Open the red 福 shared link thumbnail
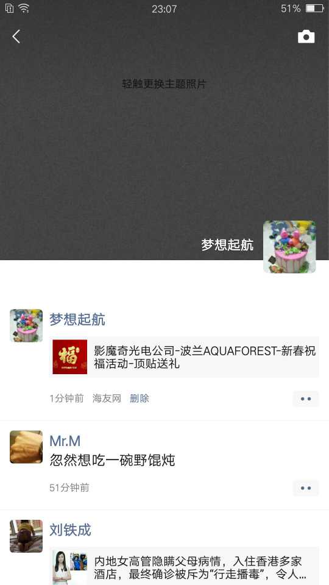The image size is (329, 585). 69,356
